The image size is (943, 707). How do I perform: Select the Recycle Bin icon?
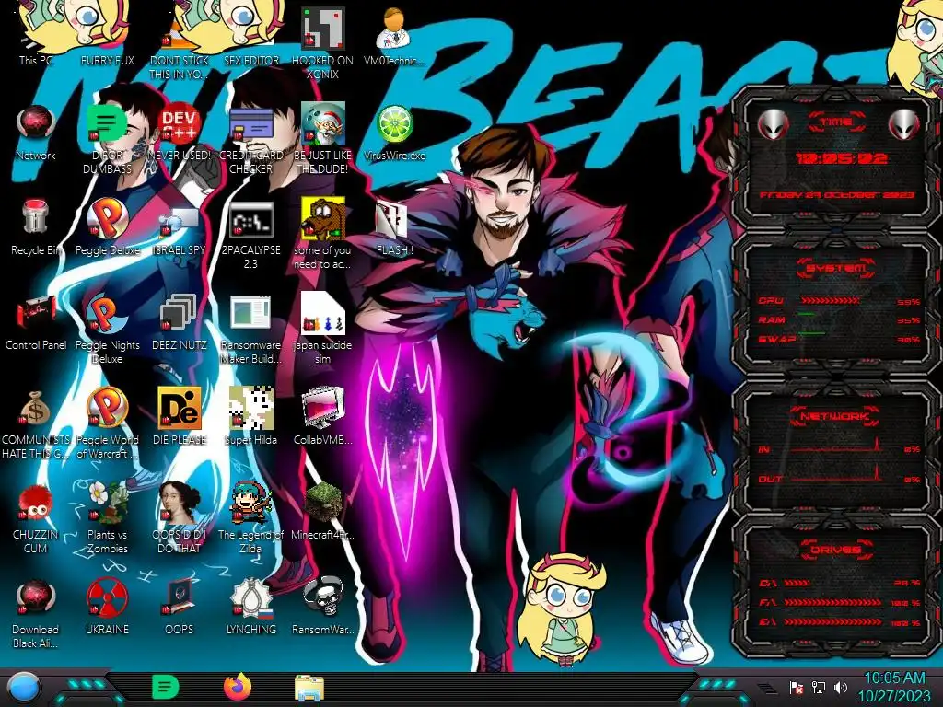[36, 227]
